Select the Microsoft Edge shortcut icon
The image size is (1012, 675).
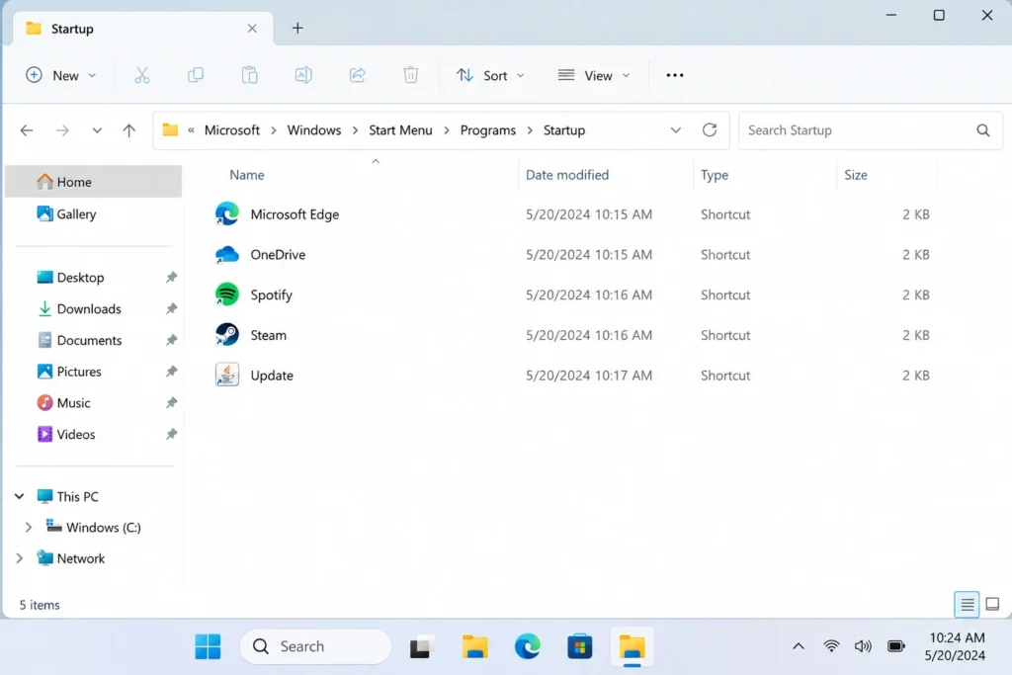tap(227, 214)
